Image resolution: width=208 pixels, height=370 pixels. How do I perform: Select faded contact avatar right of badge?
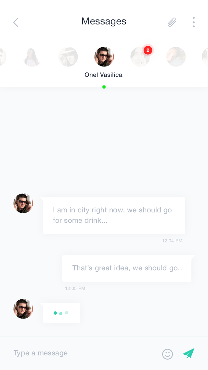(176, 57)
